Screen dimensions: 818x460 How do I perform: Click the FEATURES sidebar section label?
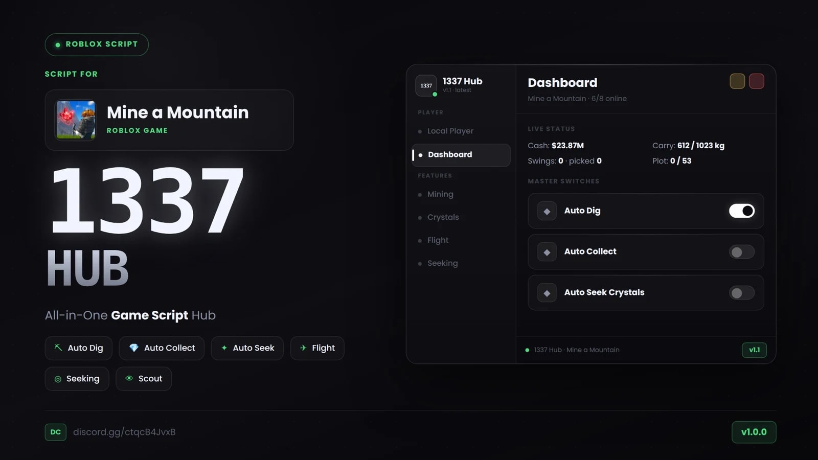coord(435,176)
